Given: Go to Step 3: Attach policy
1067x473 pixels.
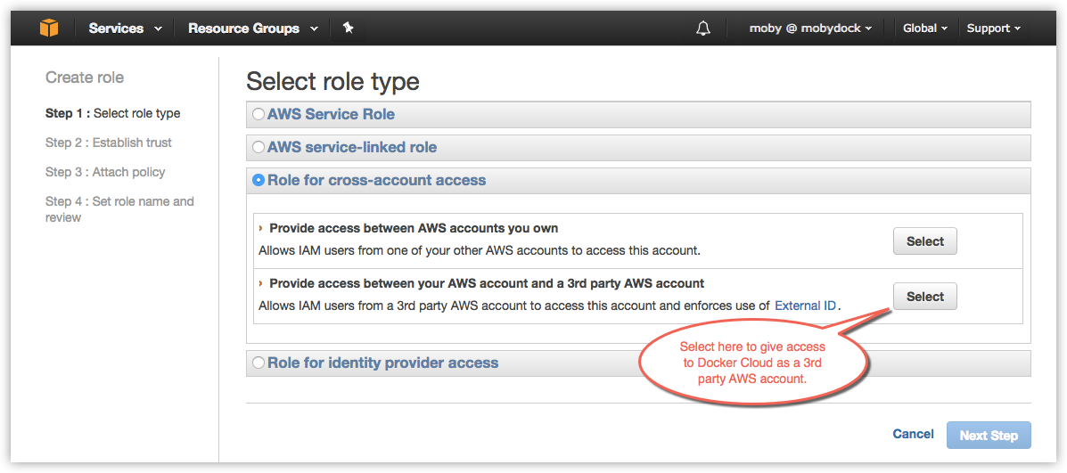Looking at the screenshot, I should 105,172.
